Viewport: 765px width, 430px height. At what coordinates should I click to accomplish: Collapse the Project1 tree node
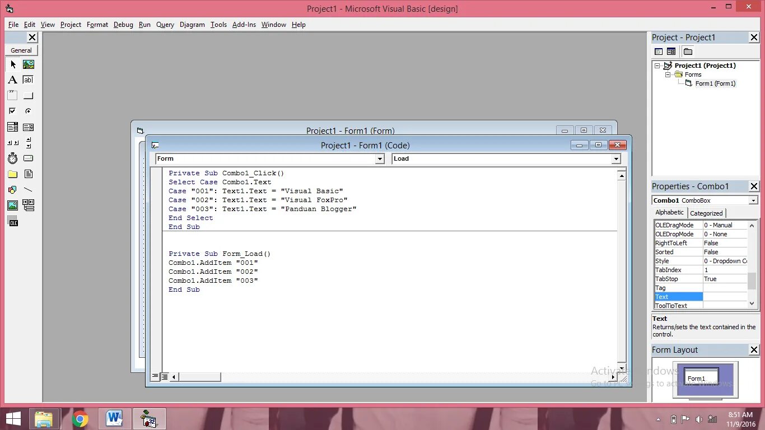pos(657,66)
